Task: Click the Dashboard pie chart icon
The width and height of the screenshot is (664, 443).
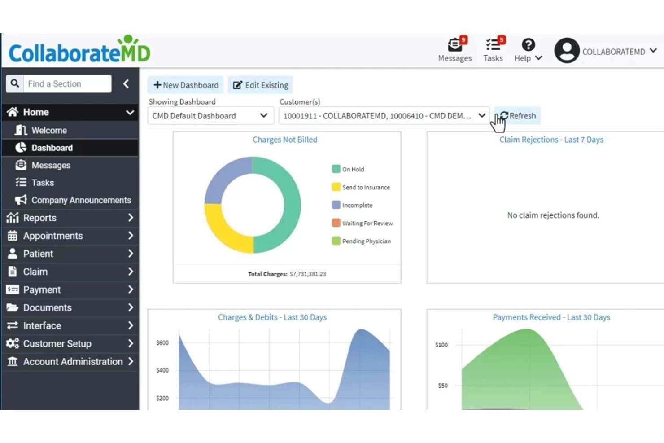Action: (x=21, y=148)
